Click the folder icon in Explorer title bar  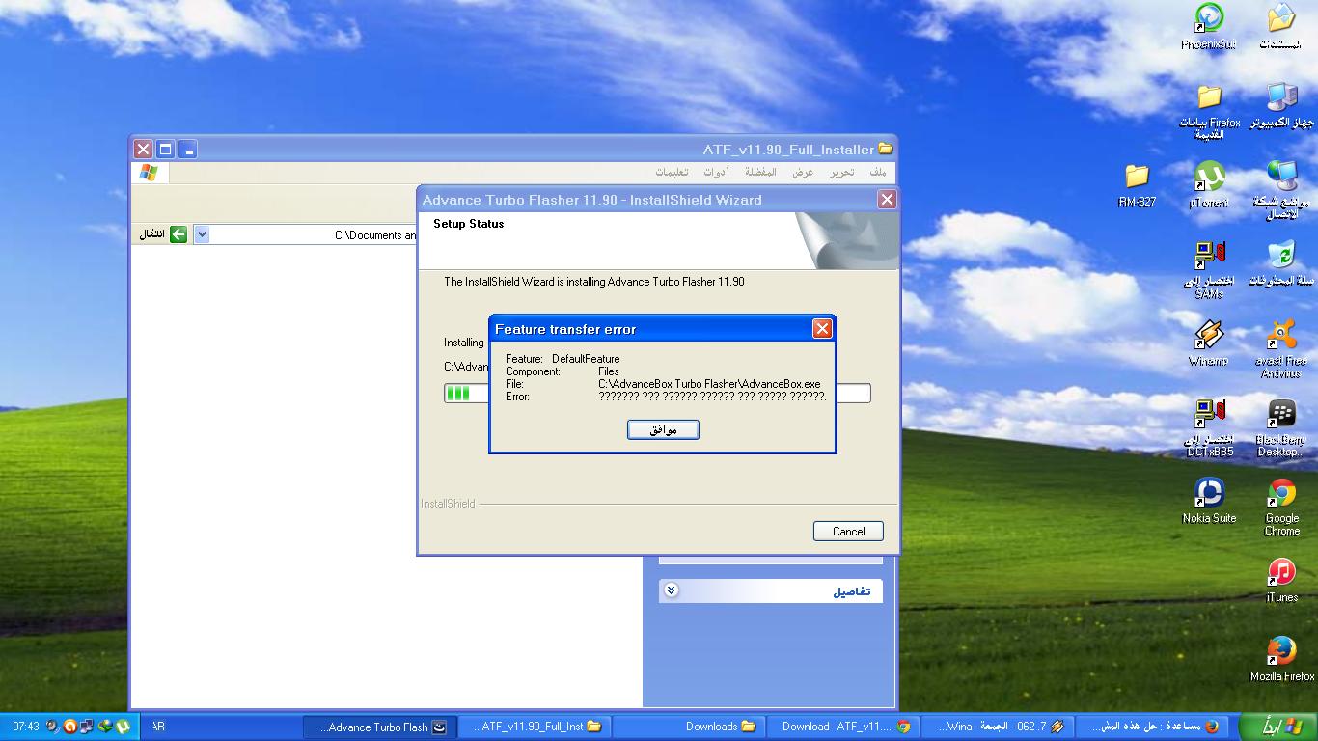click(886, 149)
